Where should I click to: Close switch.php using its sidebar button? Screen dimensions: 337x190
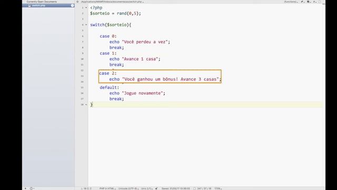point(73,5)
